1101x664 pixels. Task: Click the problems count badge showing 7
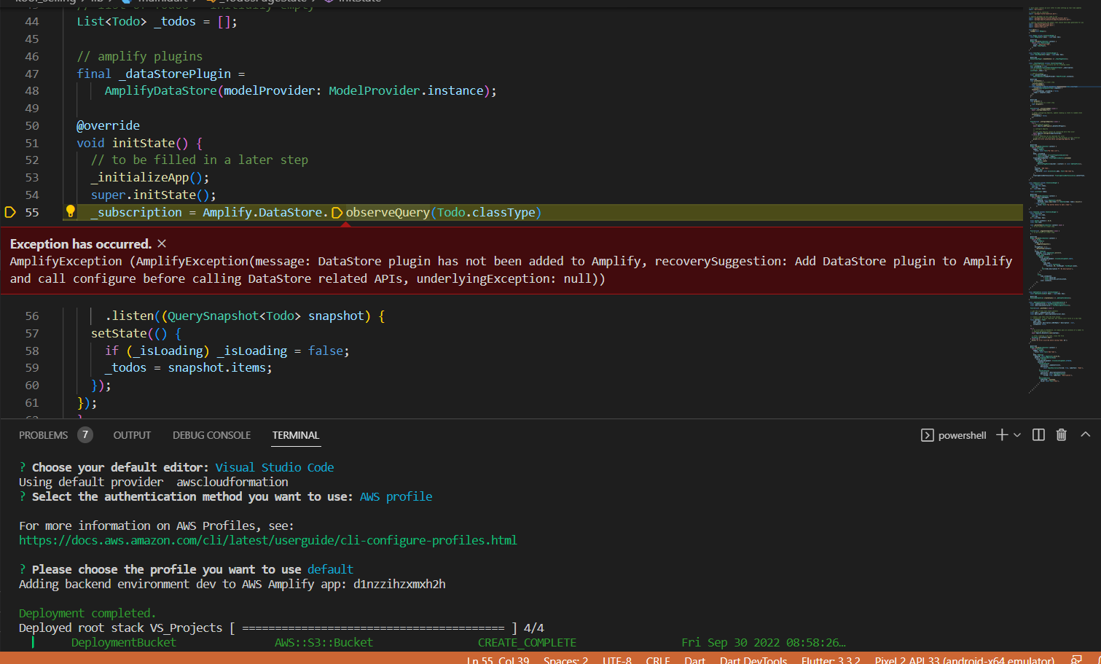[x=85, y=435]
